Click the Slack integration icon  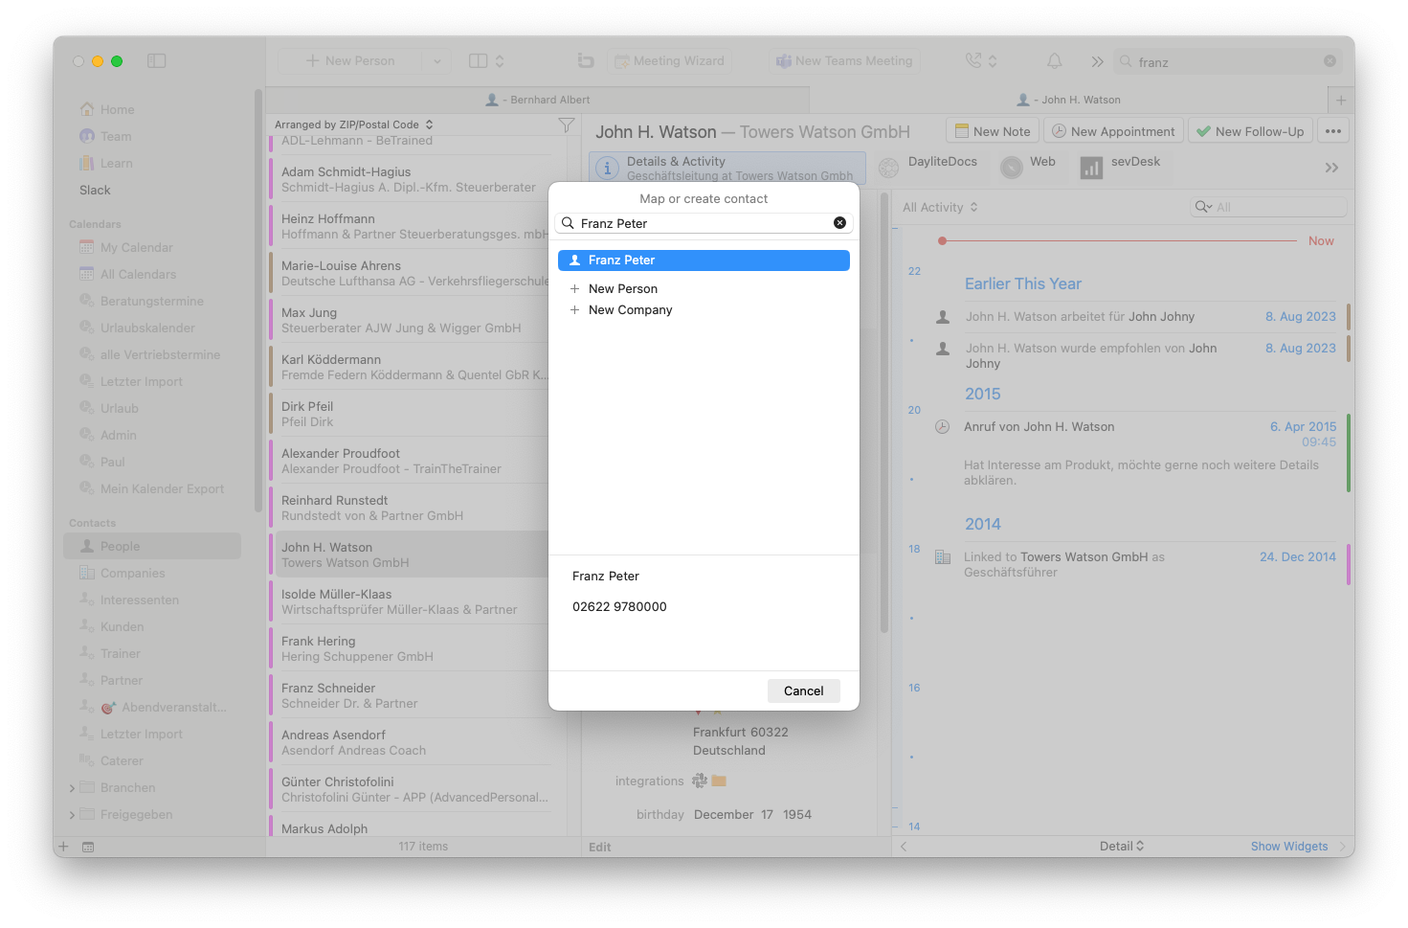700,781
